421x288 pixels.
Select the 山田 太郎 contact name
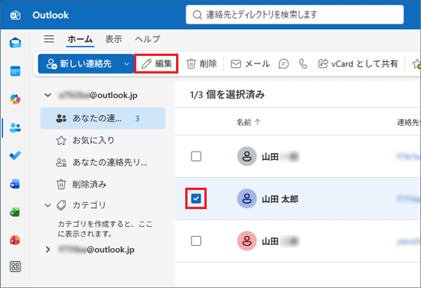point(280,199)
